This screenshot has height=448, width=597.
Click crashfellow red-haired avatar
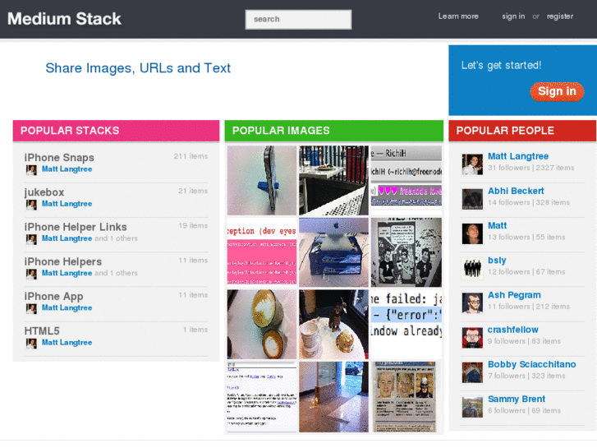pyautogui.click(x=472, y=338)
